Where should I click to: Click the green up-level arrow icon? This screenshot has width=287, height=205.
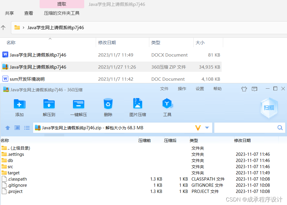(x=7, y=128)
